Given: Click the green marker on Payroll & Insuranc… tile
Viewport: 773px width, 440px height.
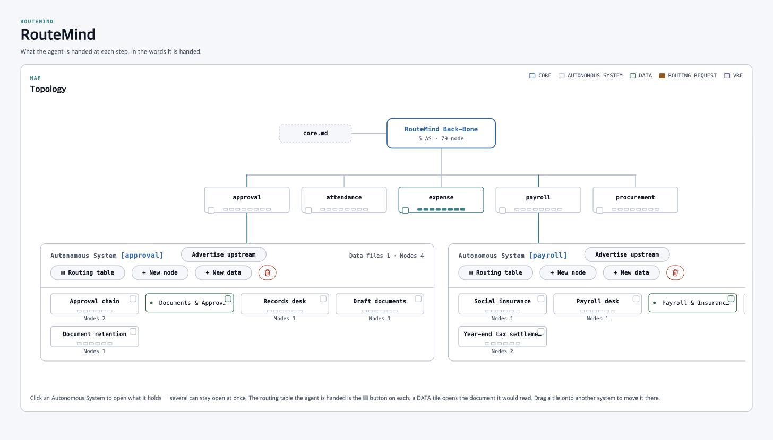Looking at the screenshot, I should click(731, 299).
